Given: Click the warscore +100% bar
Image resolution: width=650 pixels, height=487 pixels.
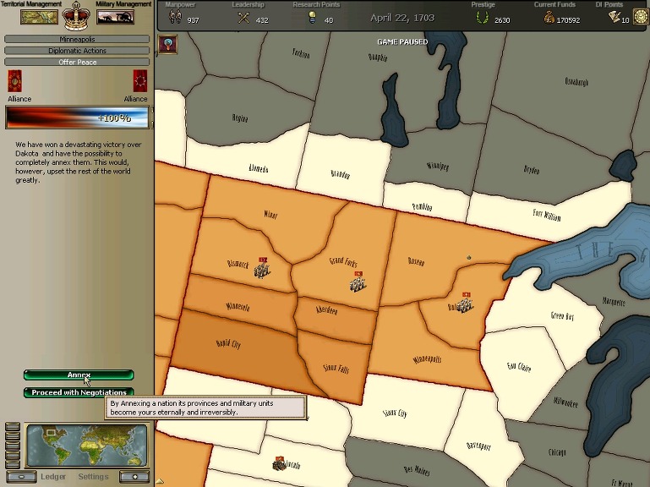Looking at the screenshot, I should (x=77, y=118).
